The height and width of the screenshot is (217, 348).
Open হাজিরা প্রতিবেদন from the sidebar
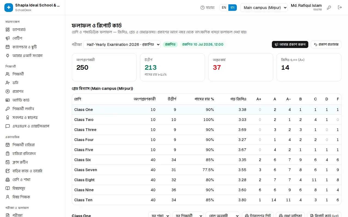(x=33, y=154)
